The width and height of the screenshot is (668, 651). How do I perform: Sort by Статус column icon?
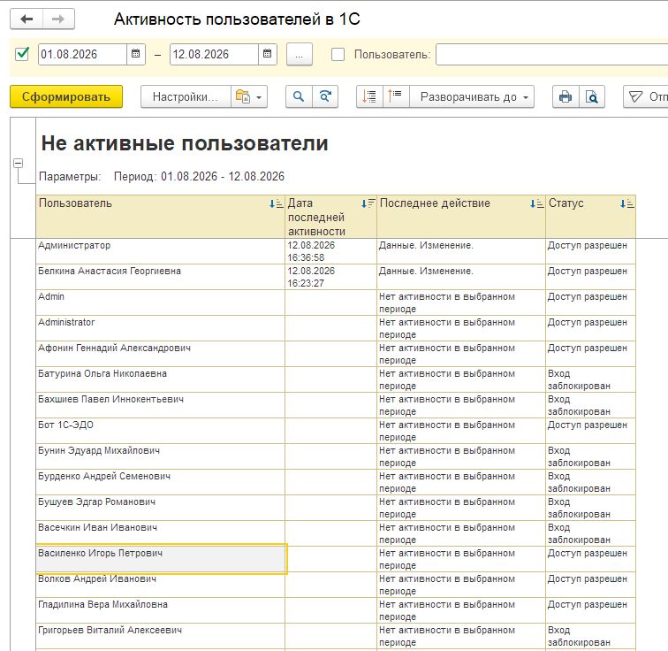(x=626, y=203)
